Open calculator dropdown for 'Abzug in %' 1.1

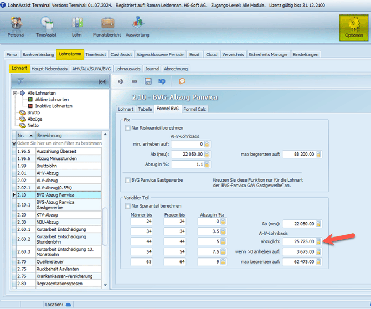click(x=207, y=165)
